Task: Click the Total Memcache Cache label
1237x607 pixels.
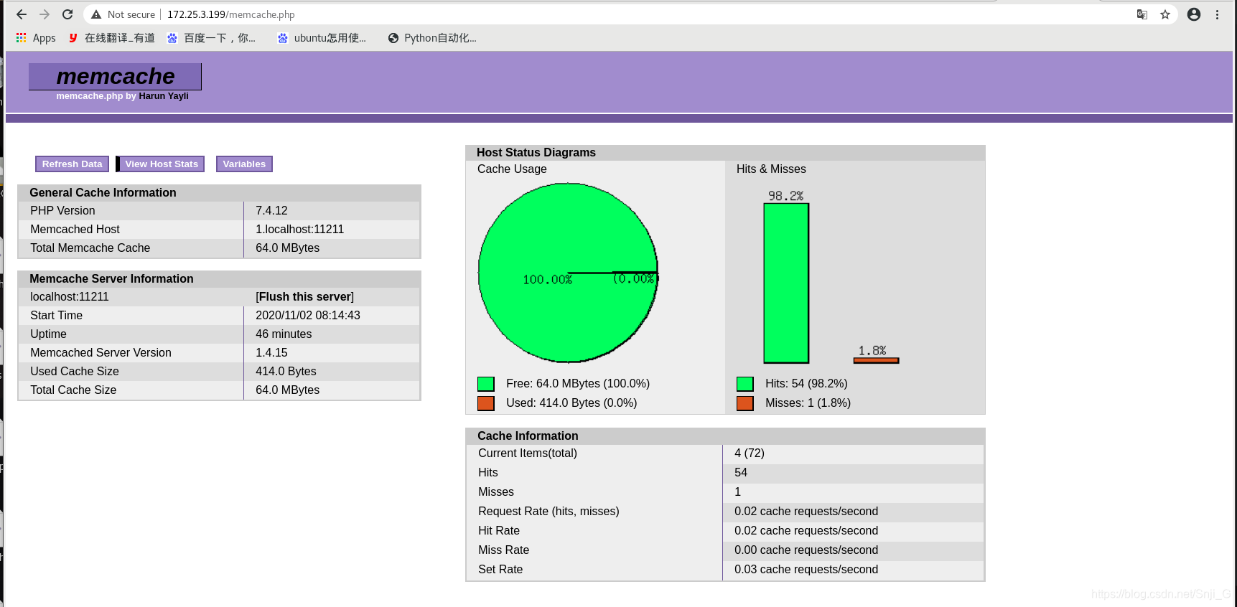Action: (x=90, y=248)
